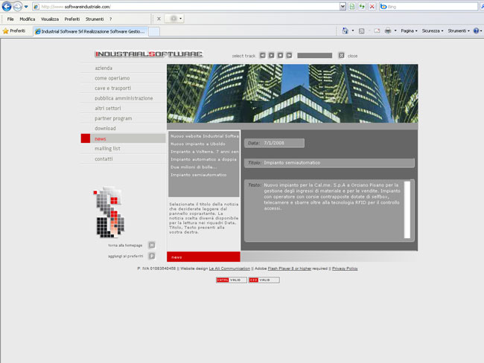Skip to next music track
Image resolution: width=484 pixels, height=363 pixels.
pos(289,55)
